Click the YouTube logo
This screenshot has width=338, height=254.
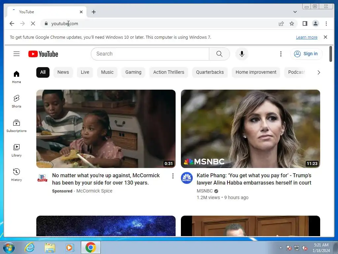tap(43, 54)
